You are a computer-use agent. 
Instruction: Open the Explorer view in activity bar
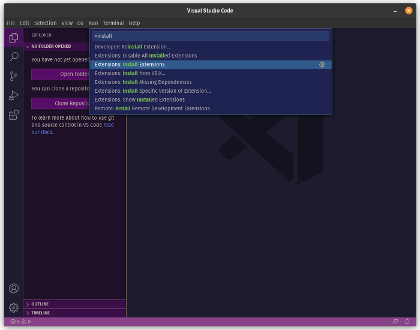(13, 38)
